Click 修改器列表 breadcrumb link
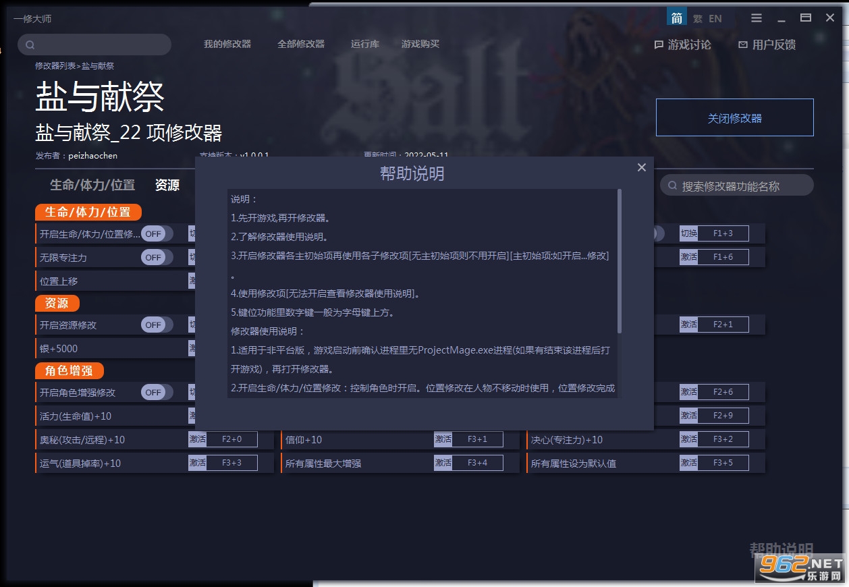 coord(55,66)
